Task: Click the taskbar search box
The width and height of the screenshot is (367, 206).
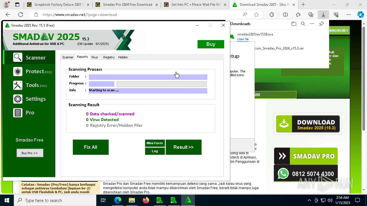Action: (x=55, y=200)
